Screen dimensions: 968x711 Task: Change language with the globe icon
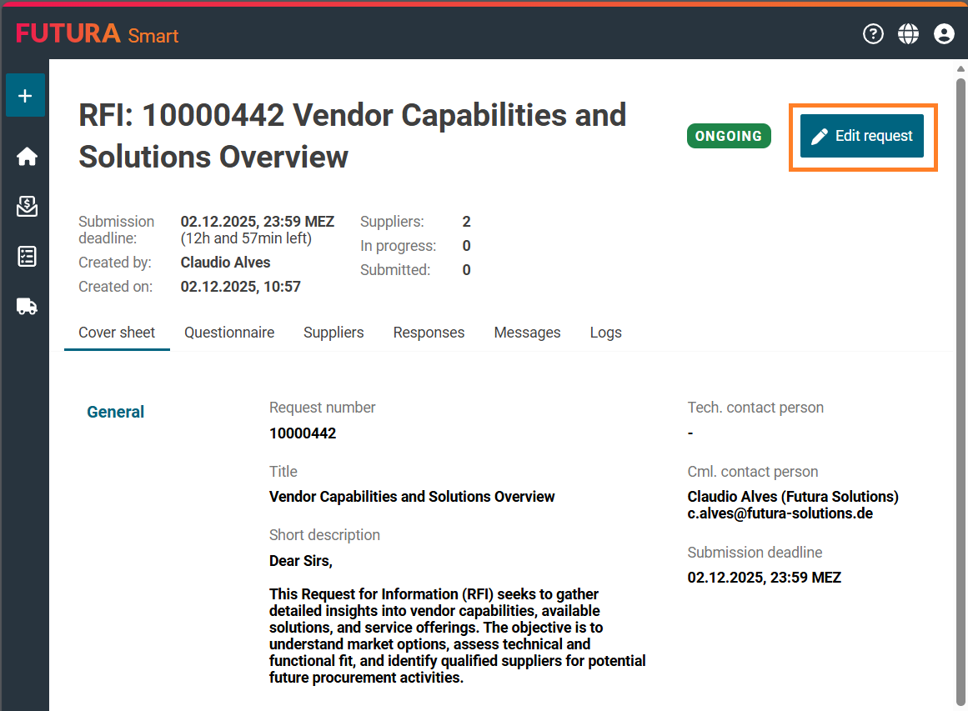click(x=908, y=34)
